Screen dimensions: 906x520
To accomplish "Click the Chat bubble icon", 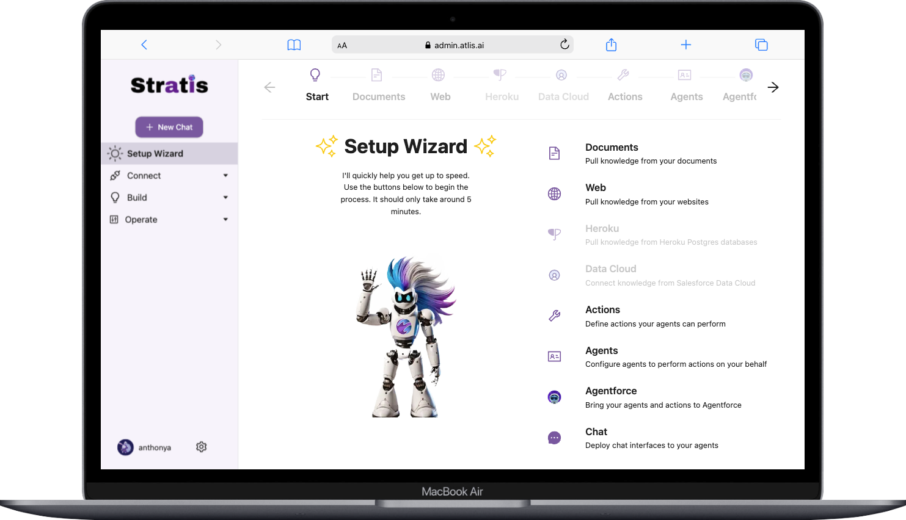I will (554, 438).
